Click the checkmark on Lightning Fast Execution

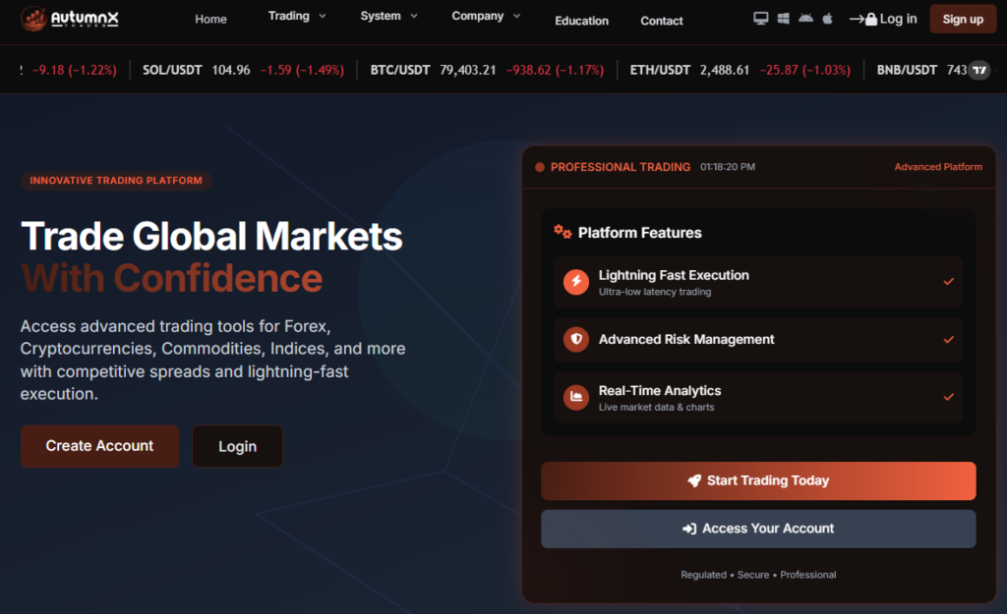pyautogui.click(x=948, y=282)
